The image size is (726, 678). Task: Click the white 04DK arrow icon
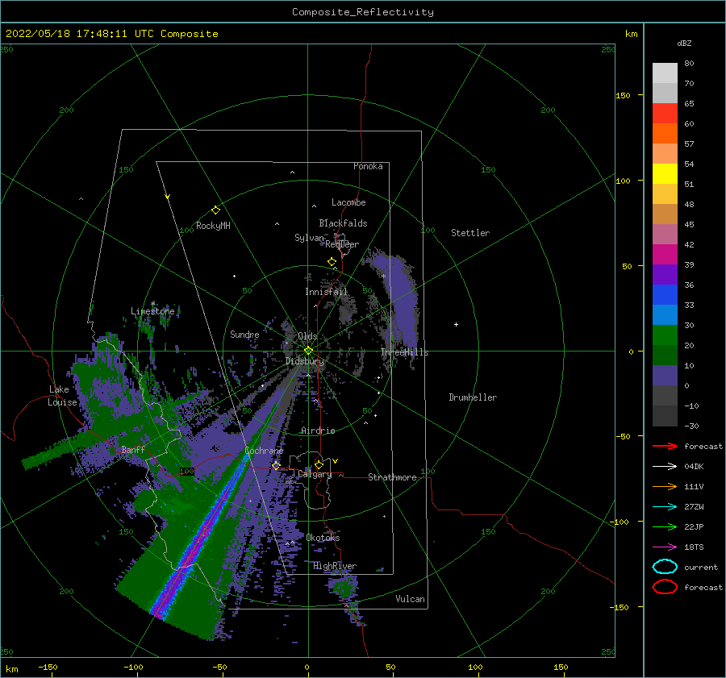(x=665, y=467)
